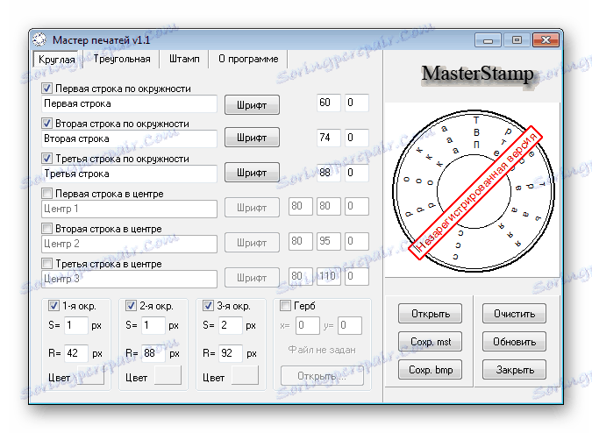
Task: Click the Первая строка text field
Action: click(x=129, y=103)
